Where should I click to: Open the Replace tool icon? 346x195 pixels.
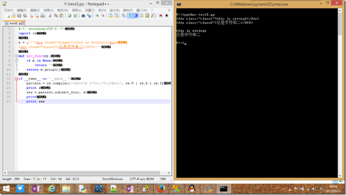coord(89,16)
